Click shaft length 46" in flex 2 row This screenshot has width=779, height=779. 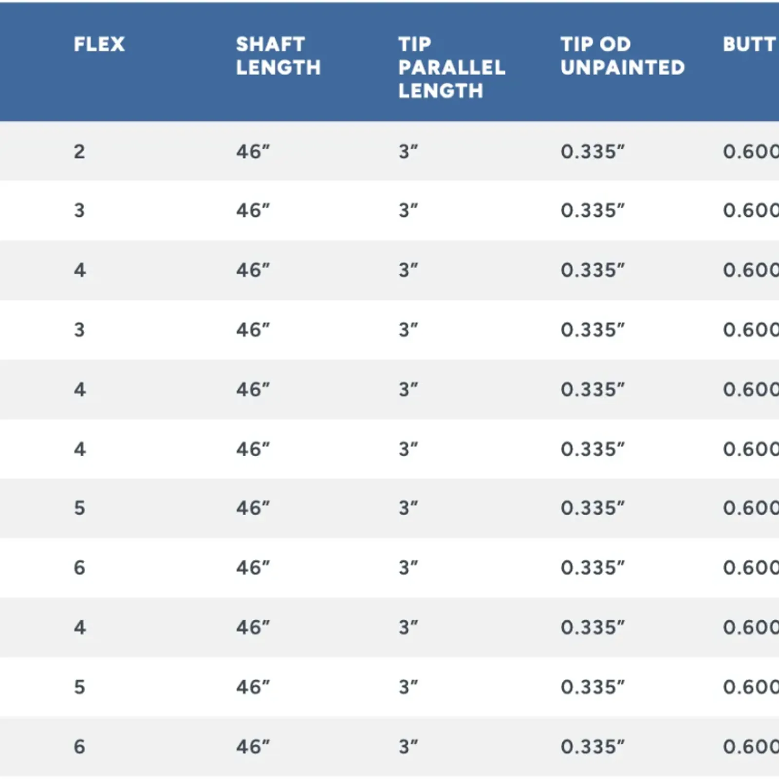tap(253, 152)
